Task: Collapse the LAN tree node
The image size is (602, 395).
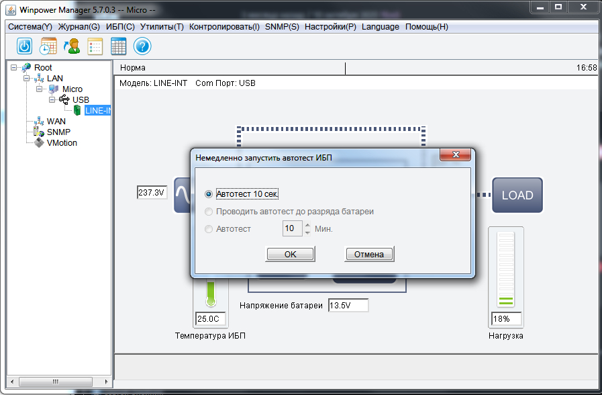Action: (26, 79)
